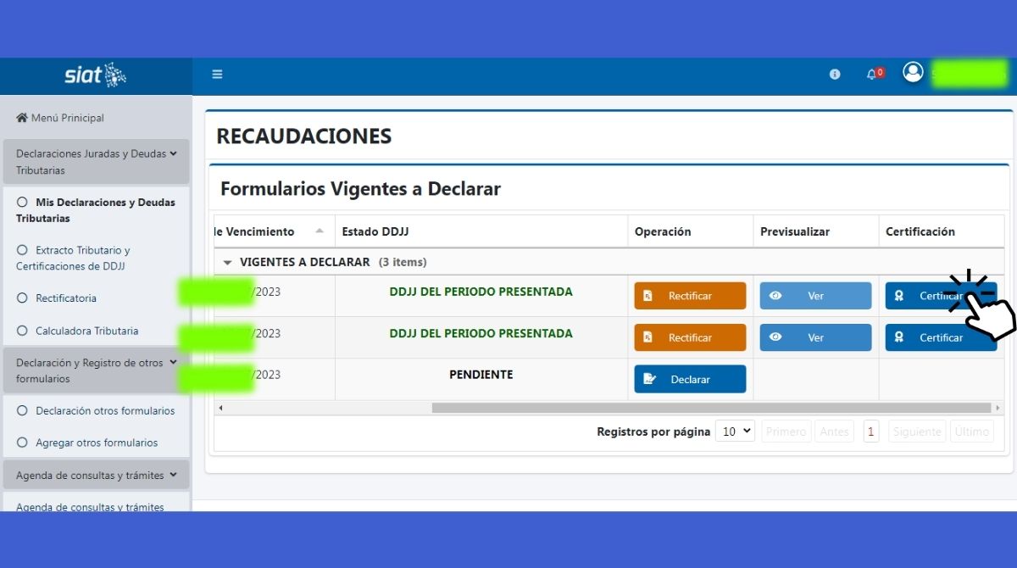Select the Rectificatoria radio option

[22, 298]
